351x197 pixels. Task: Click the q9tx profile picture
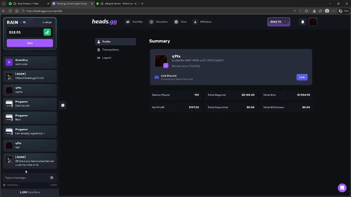coord(161,61)
